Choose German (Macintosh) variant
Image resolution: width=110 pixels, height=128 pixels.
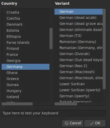tap(79, 72)
